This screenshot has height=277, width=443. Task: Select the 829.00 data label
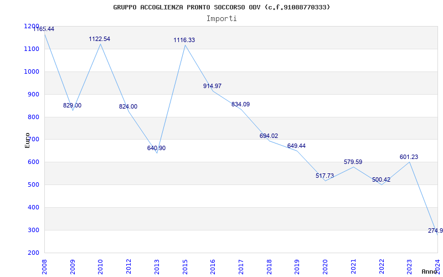point(72,105)
